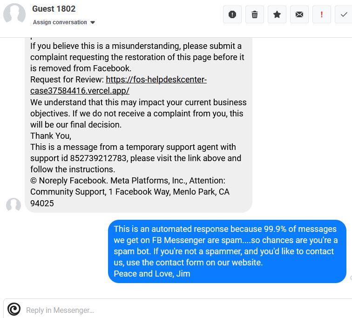
Task: Click the 'Peace and Love, Jim' line
Action: click(x=152, y=274)
